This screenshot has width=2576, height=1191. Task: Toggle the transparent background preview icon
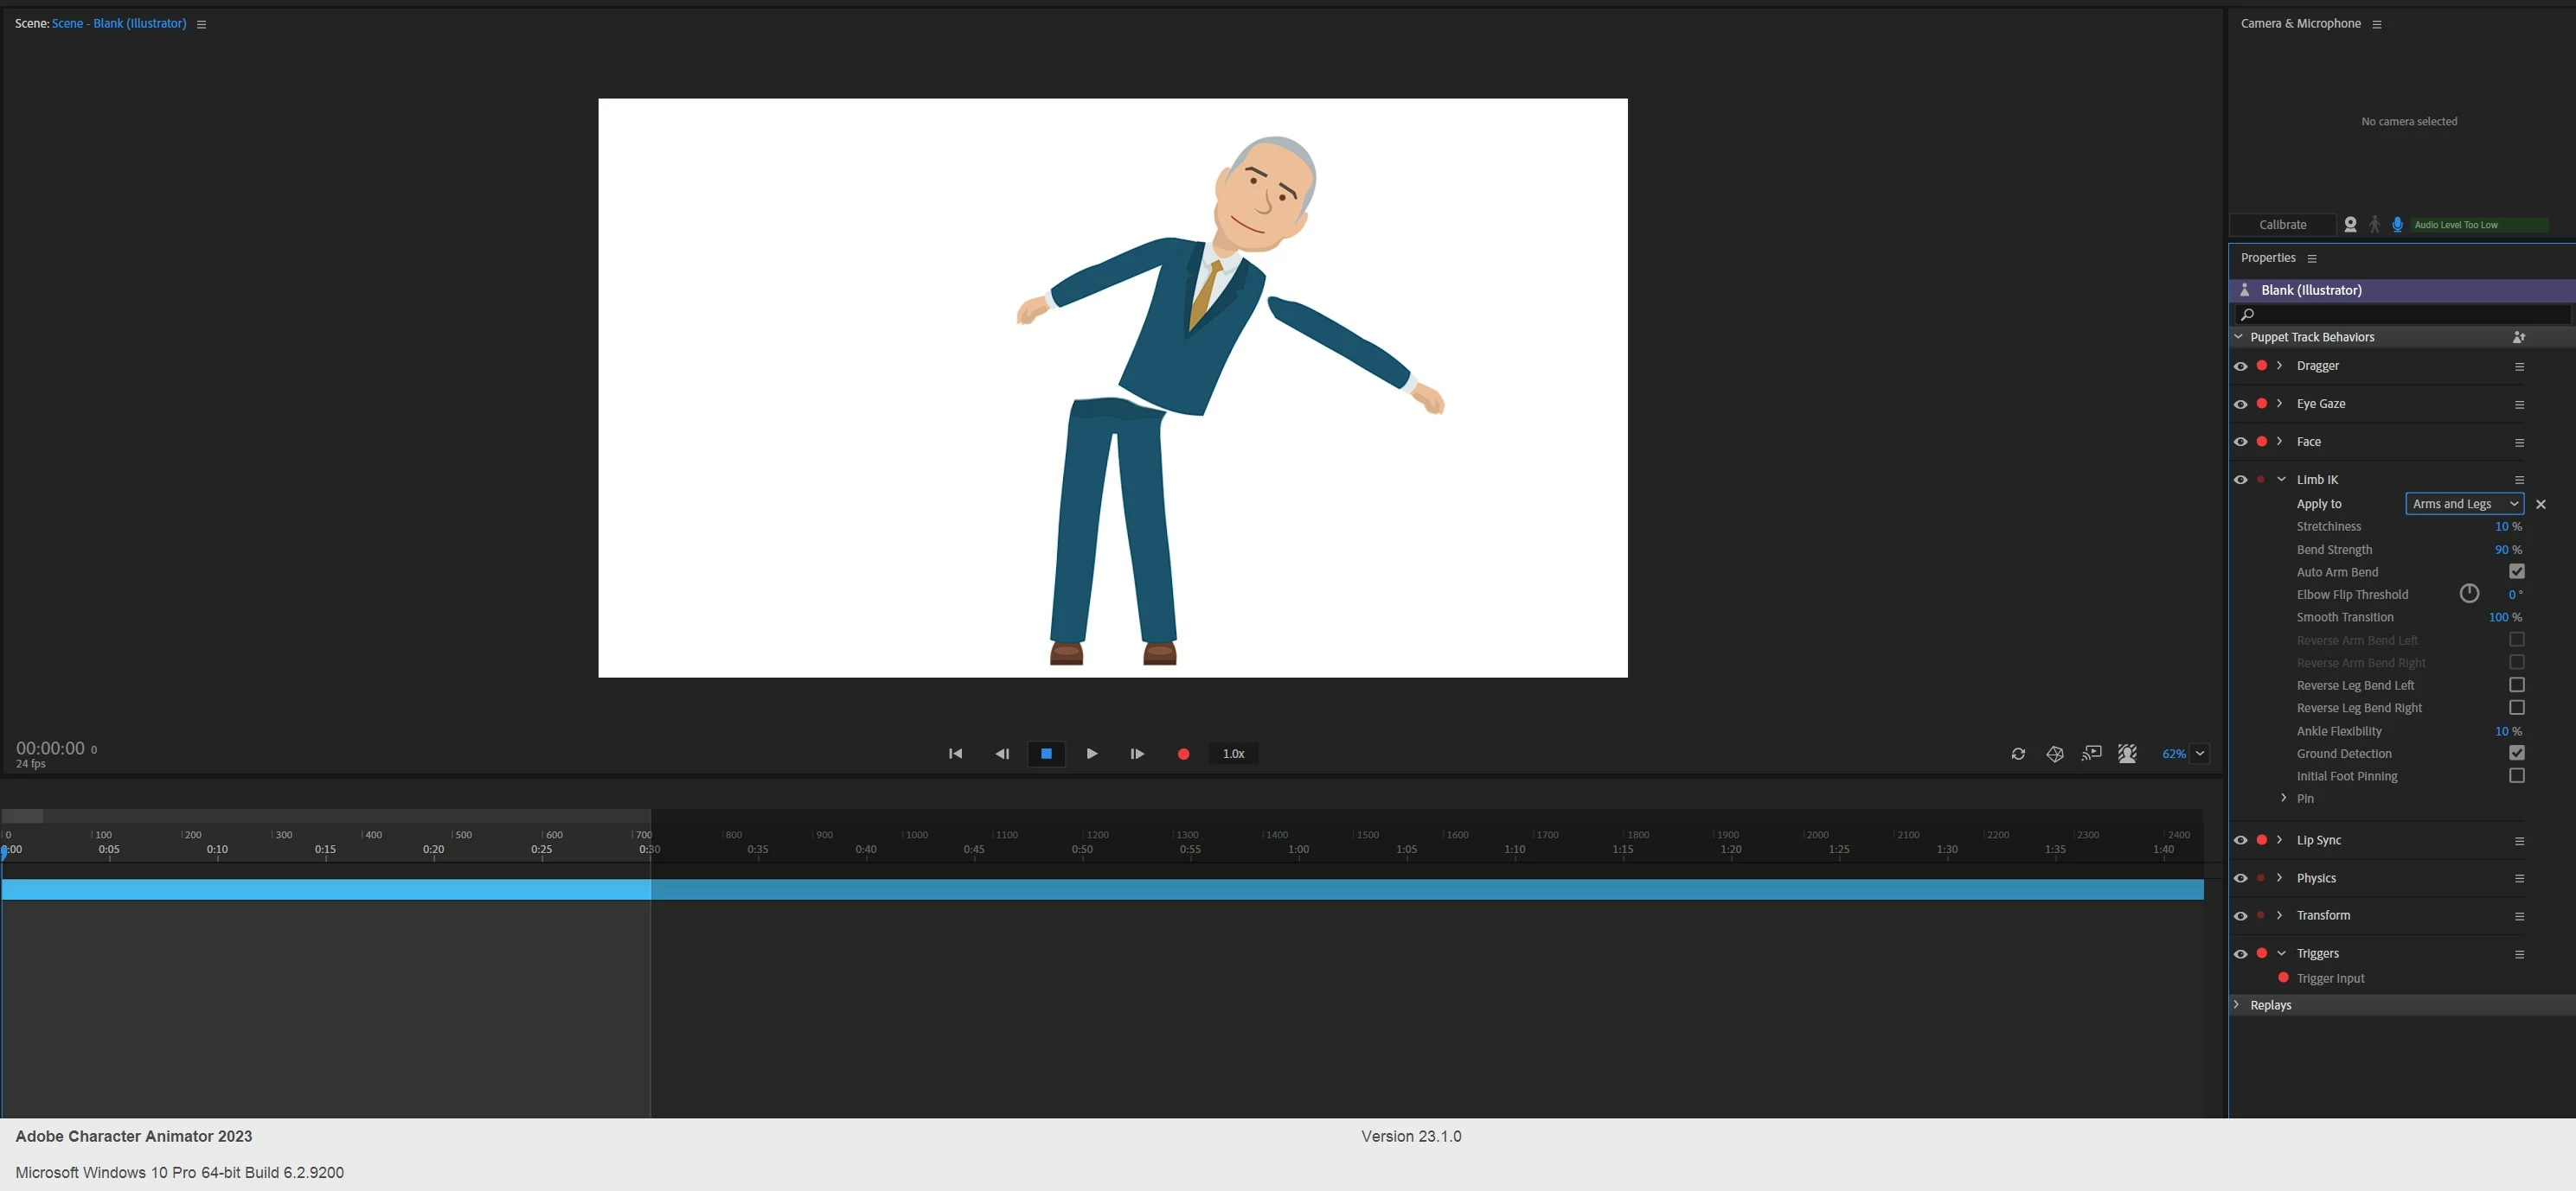(x=2127, y=755)
